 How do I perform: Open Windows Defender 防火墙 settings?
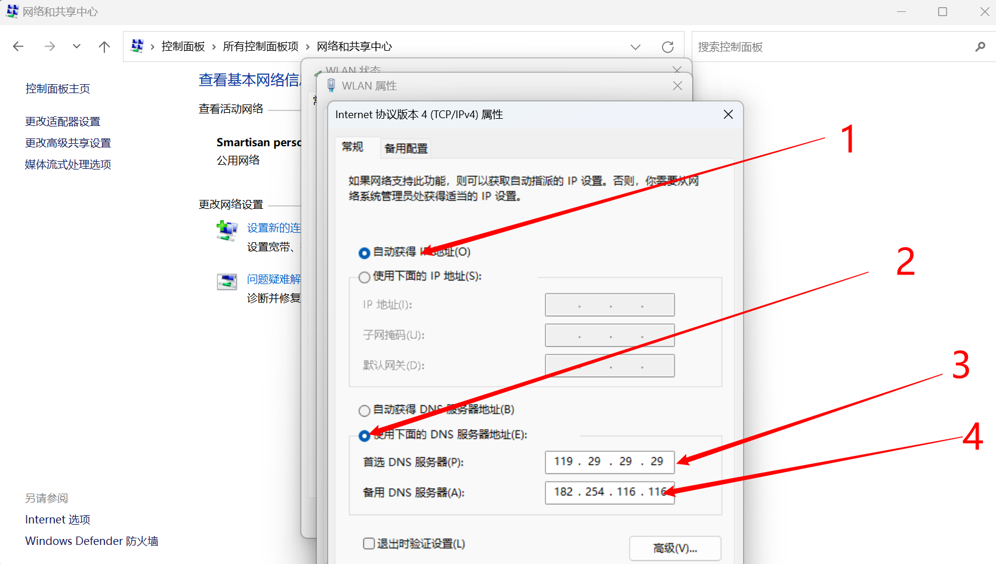[91, 541]
